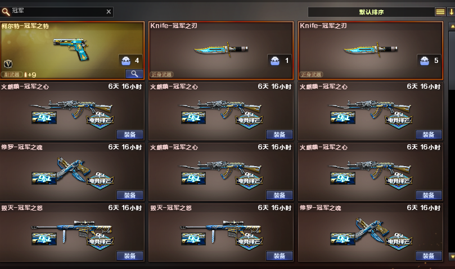This screenshot has width=455, height=269.
Task: Click the bag icon showing 5 on the second knife
Action: (425, 61)
